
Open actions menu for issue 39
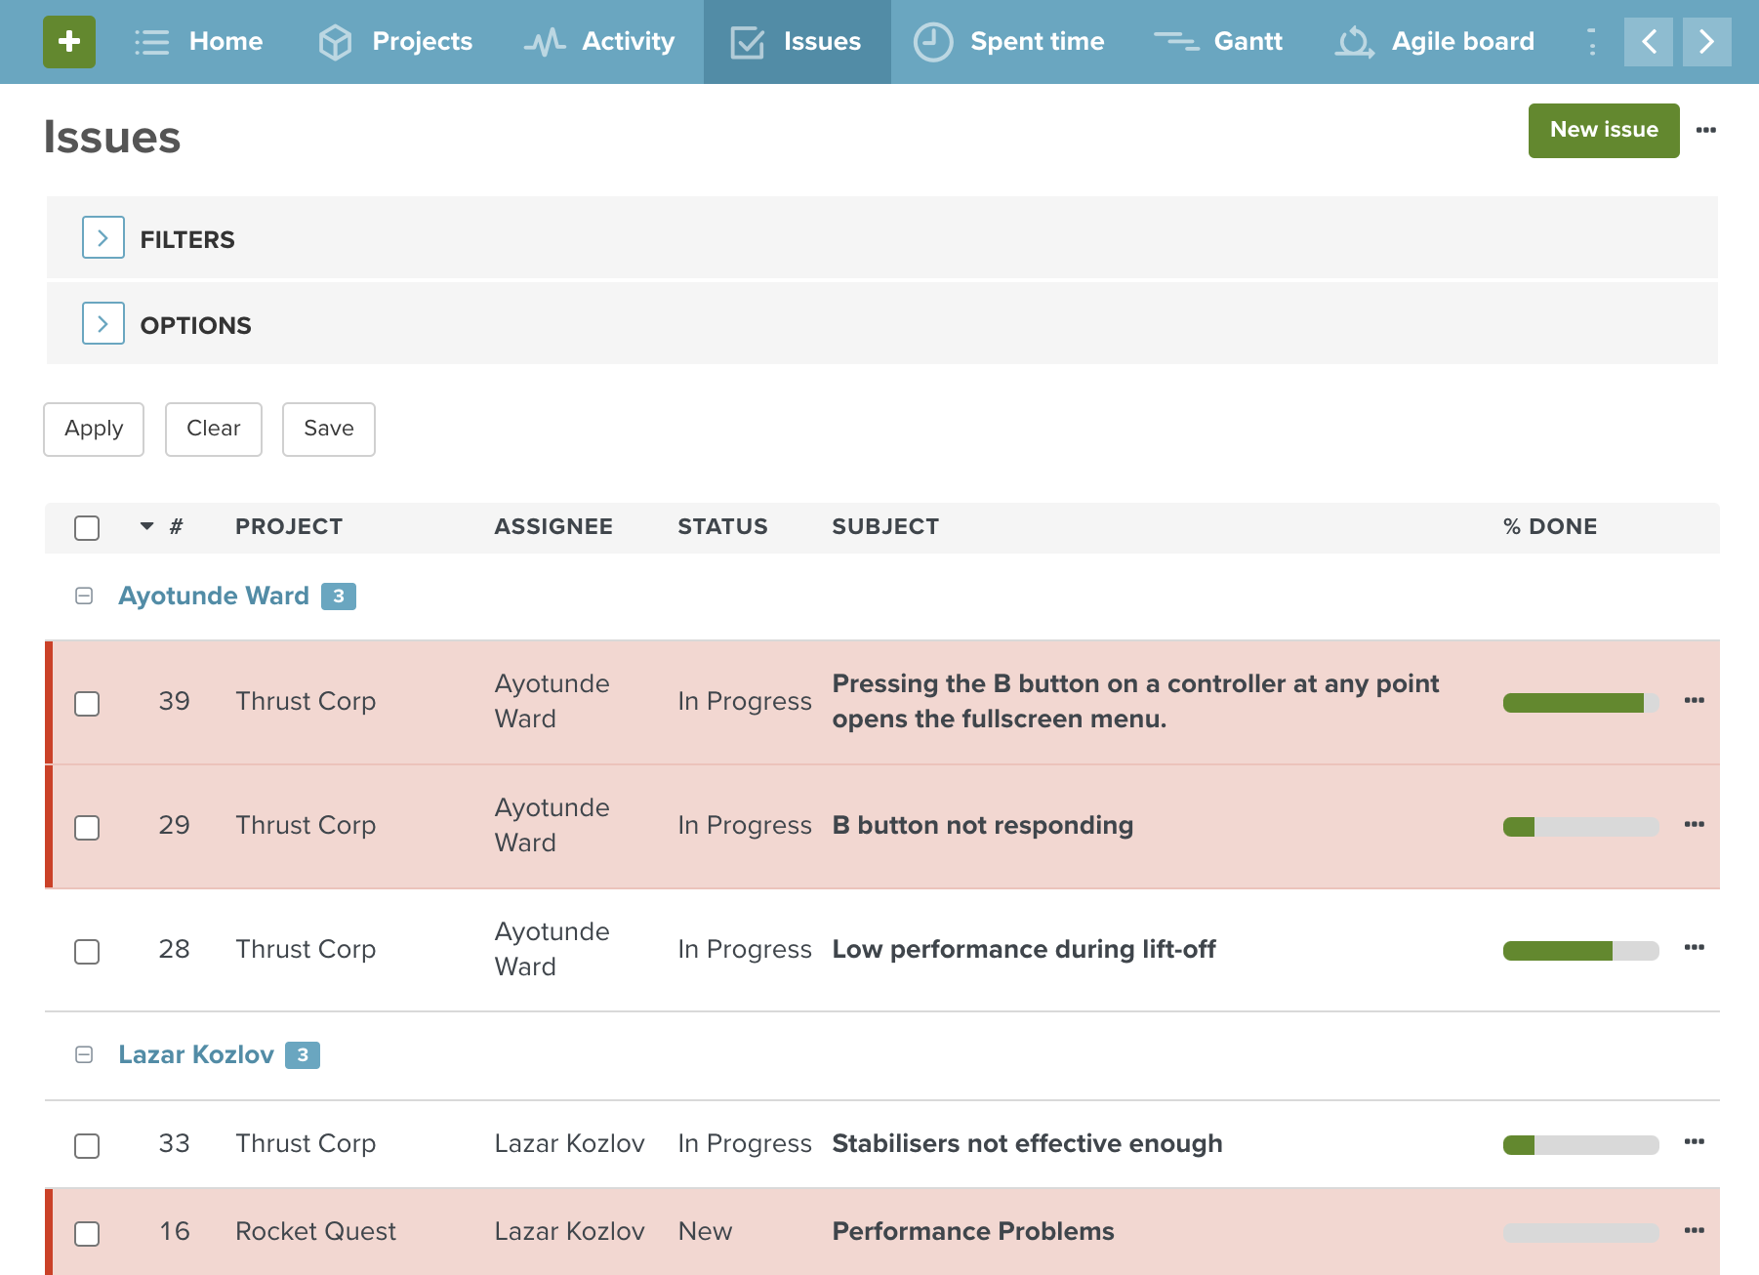pos(1695,701)
